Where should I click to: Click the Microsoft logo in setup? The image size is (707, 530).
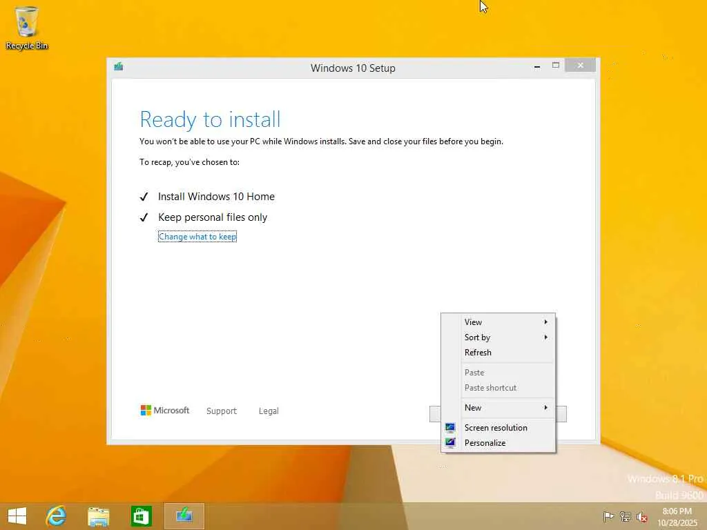click(164, 410)
